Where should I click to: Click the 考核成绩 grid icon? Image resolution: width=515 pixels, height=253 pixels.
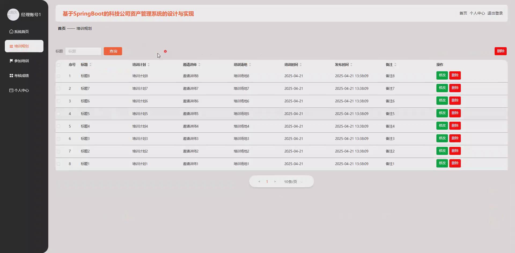tap(11, 76)
